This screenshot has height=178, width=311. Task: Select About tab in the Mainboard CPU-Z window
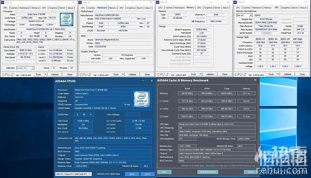pos(148,8)
